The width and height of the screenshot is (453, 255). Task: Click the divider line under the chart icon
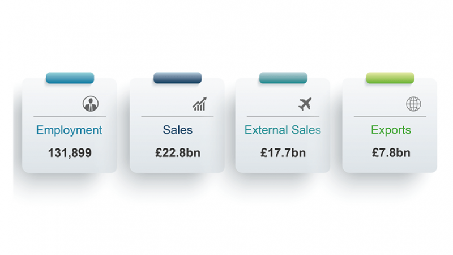click(x=177, y=116)
